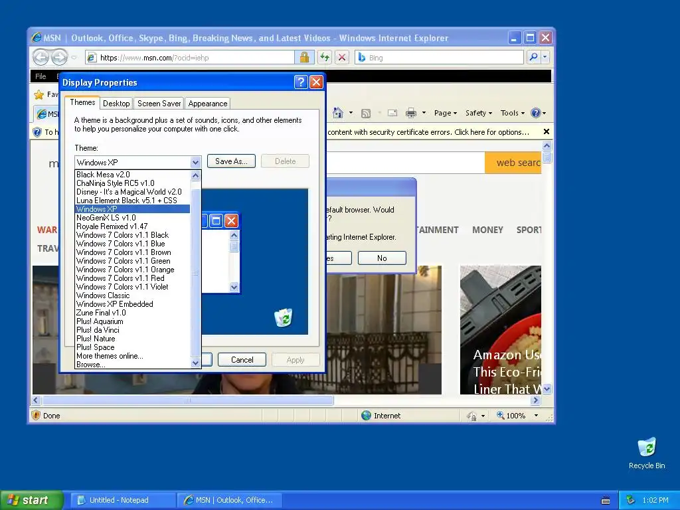The height and width of the screenshot is (510, 680).
Task: Click the Print icon in IE toolbar
Action: pos(410,113)
